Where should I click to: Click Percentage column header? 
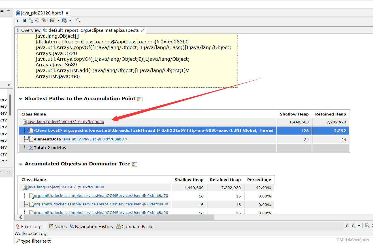259,180
